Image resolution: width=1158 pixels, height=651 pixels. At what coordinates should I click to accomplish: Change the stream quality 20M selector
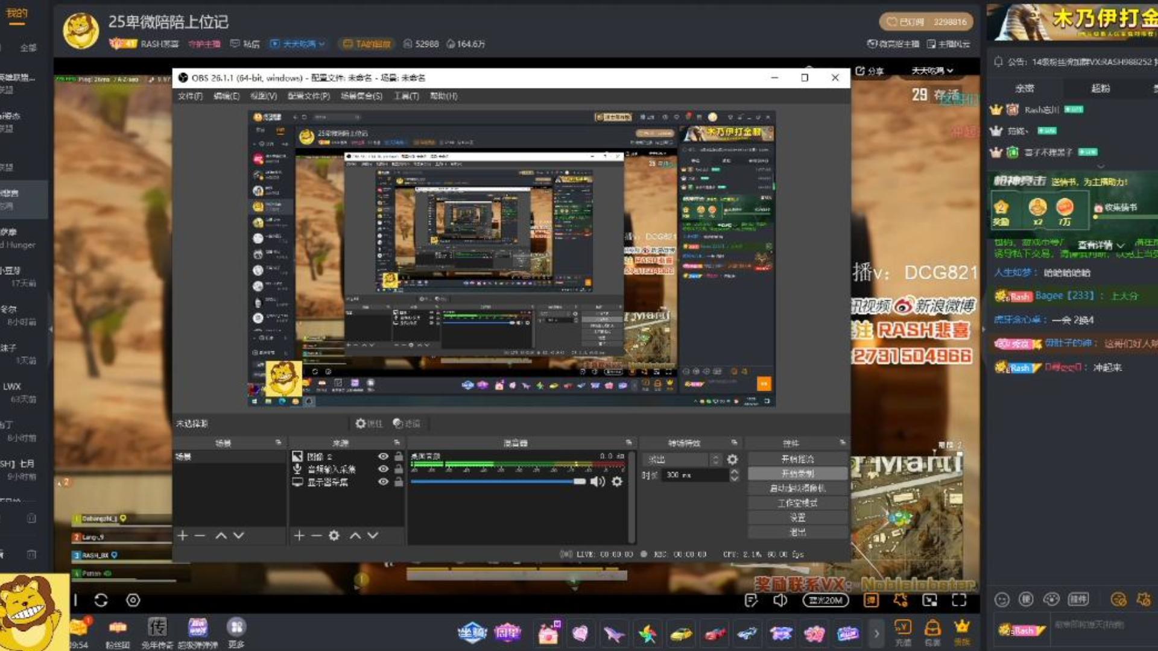pyautogui.click(x=826, y=600)
